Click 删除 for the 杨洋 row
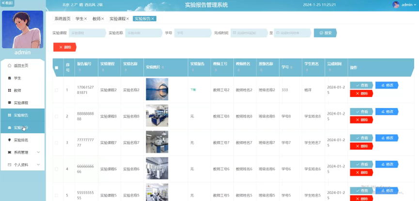The height and width of the screenshot is (201, 419). 361,93
